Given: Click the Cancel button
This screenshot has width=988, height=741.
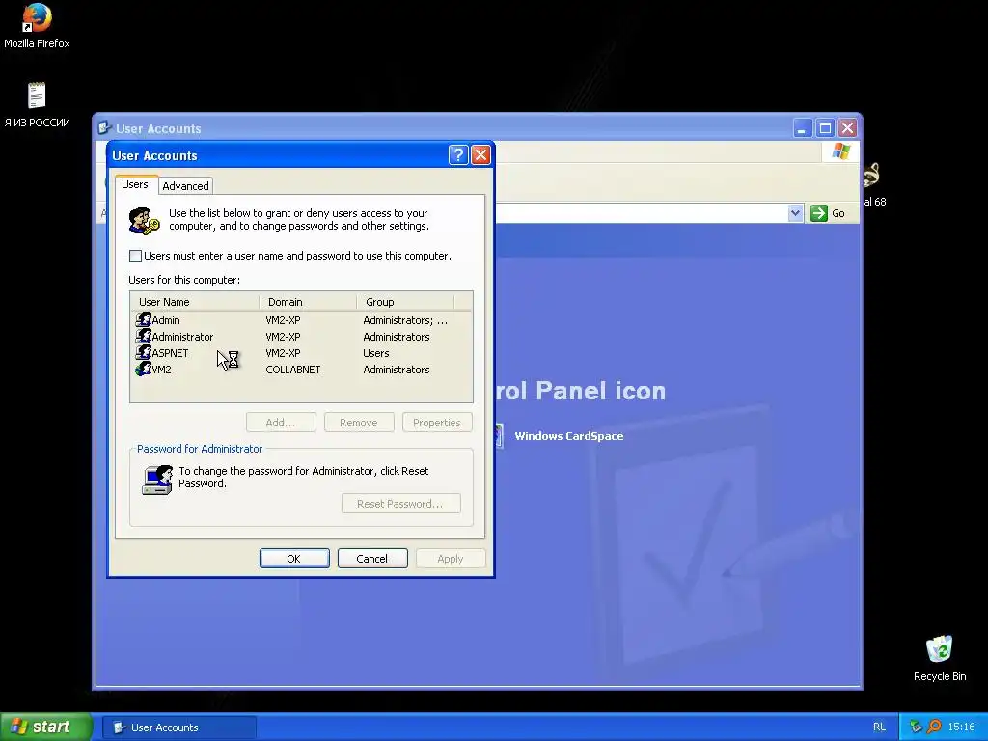Looking at the screenshot, I should click(372, 559).
